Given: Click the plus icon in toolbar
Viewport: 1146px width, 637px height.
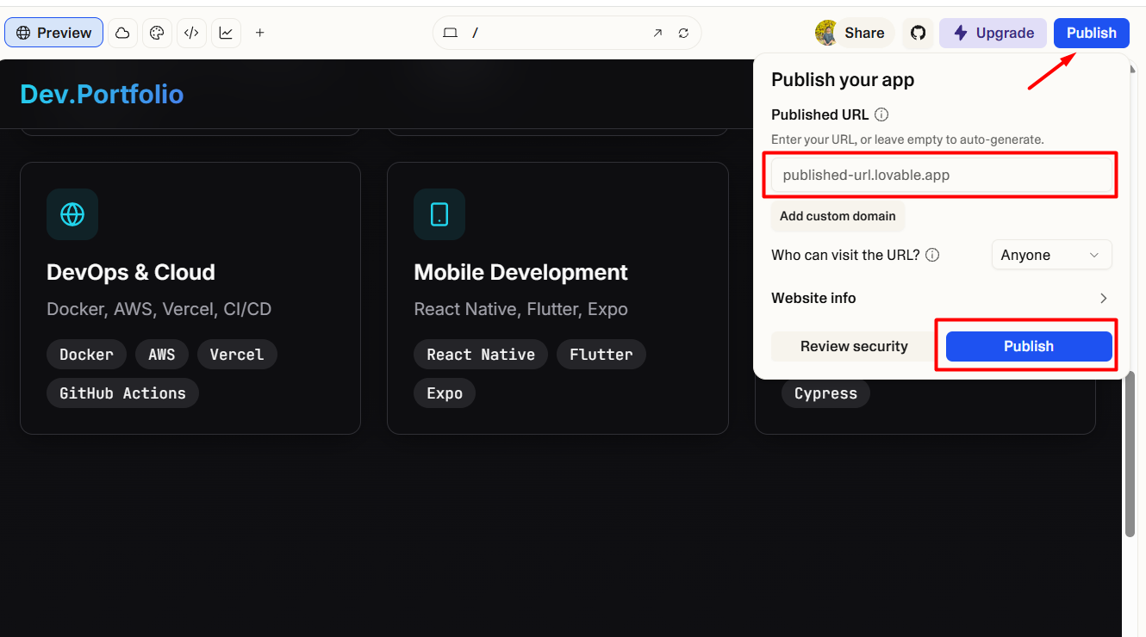Looking at the screenshot, I should (x=260, y=33).
